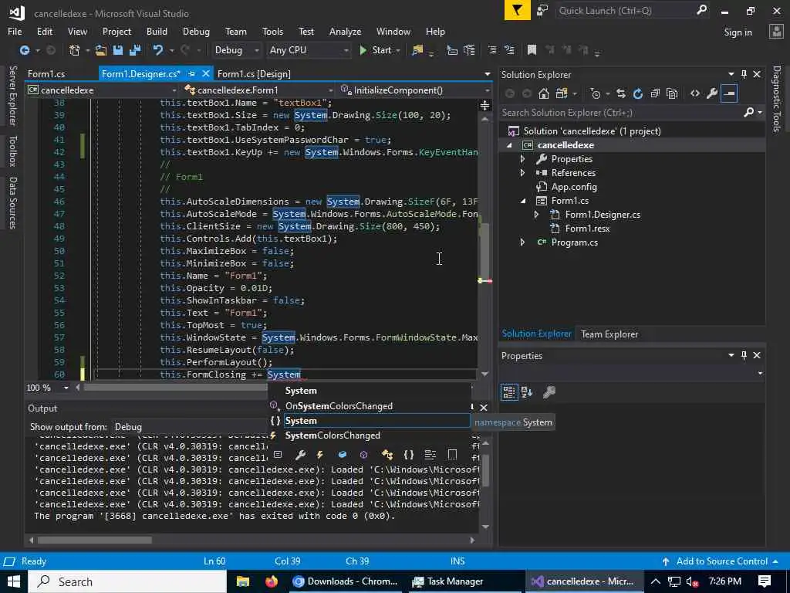Image resolution: width=790 pixels, height=593 pixels.
Task: Toggle the namespaces filter in IntelliSense
Action: click(409, 455)
